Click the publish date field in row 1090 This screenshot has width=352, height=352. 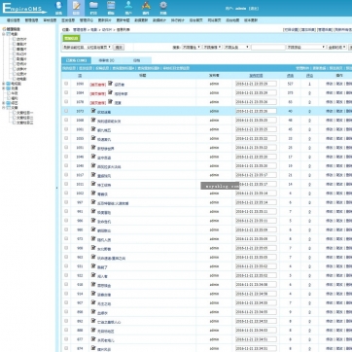pyautogui.click(x=256, y=84)
